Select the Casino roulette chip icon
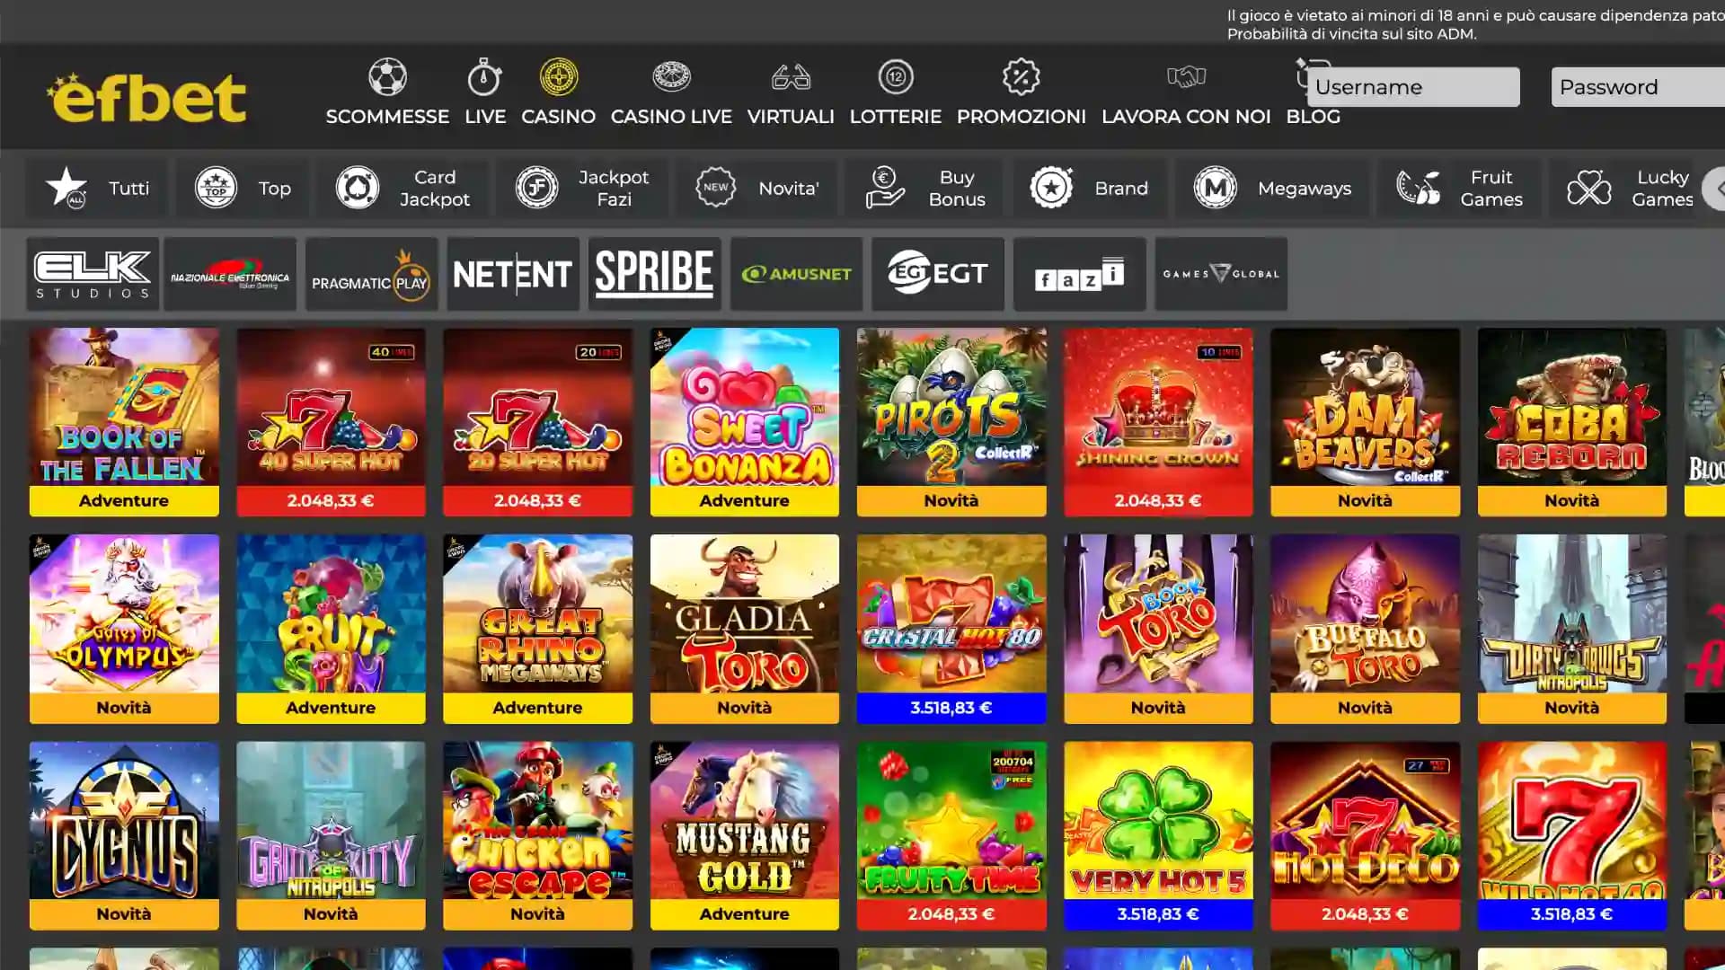The image size is (1725, 970). 557,77
